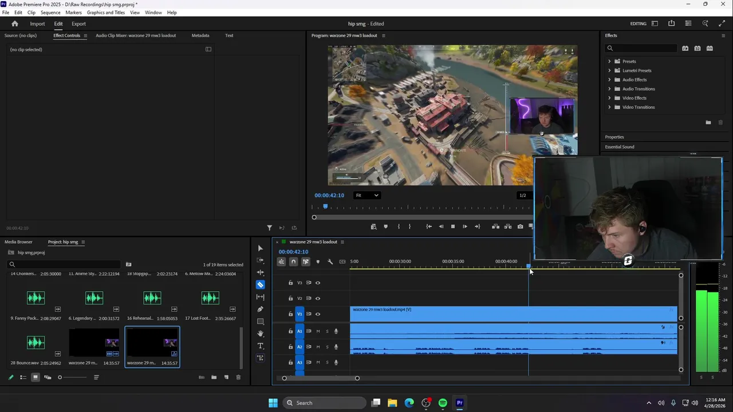733x412 pixels.
Task: Click the New Bin folder icon
Action: (214, 377)
